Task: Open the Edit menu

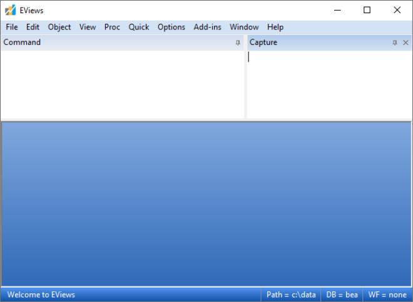Action: pos(33,27)
